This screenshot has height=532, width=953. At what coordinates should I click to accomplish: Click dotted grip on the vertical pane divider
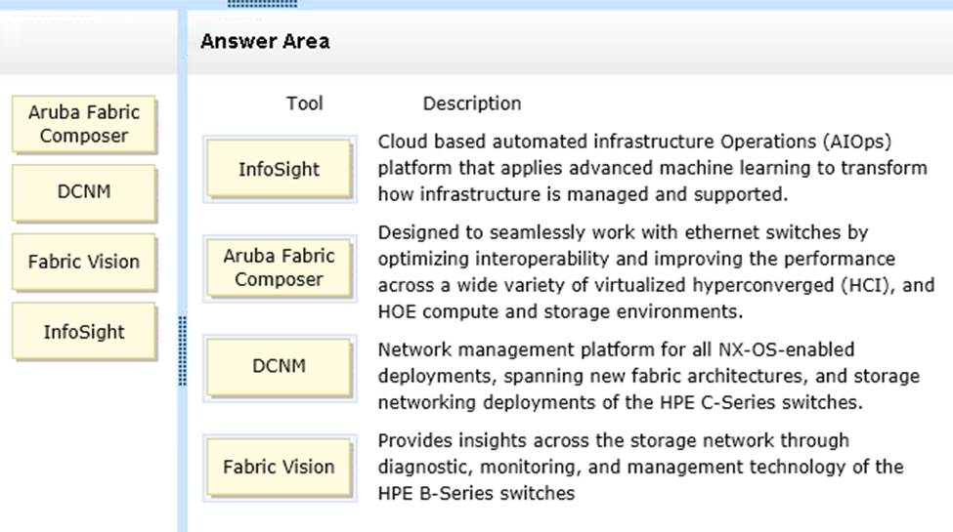pyautogui.click(x=183, y=351)
